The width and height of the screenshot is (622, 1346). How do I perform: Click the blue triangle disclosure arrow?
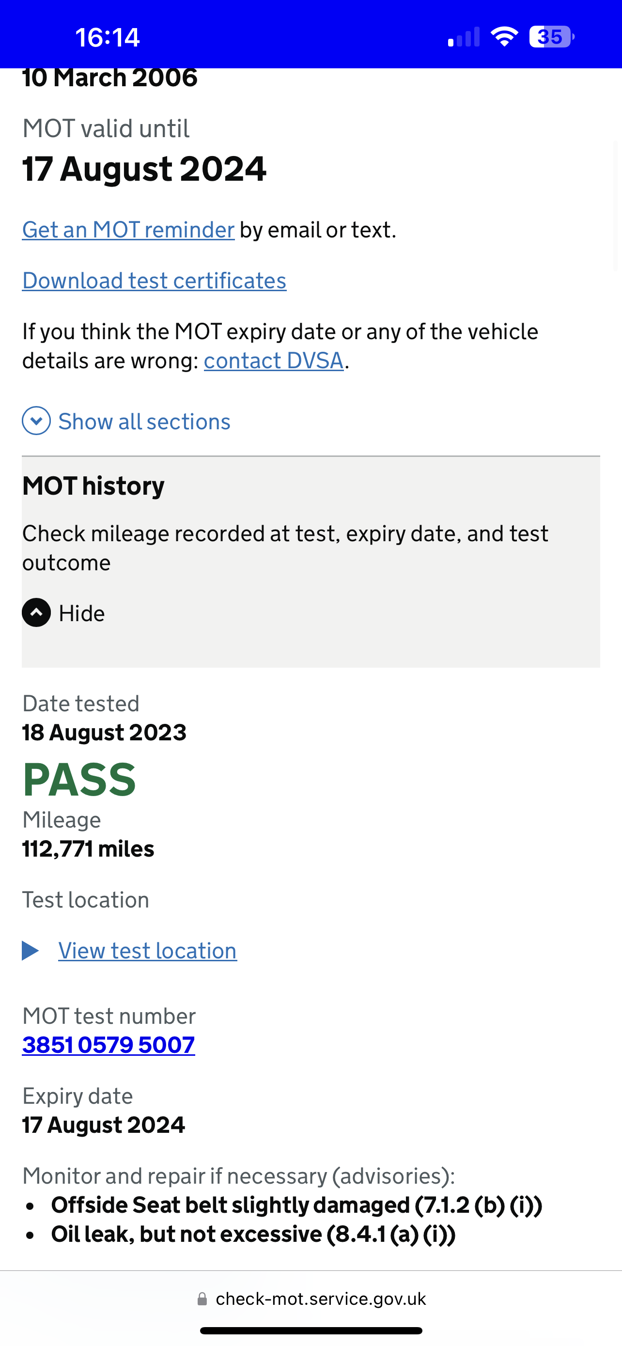(31, 951)
